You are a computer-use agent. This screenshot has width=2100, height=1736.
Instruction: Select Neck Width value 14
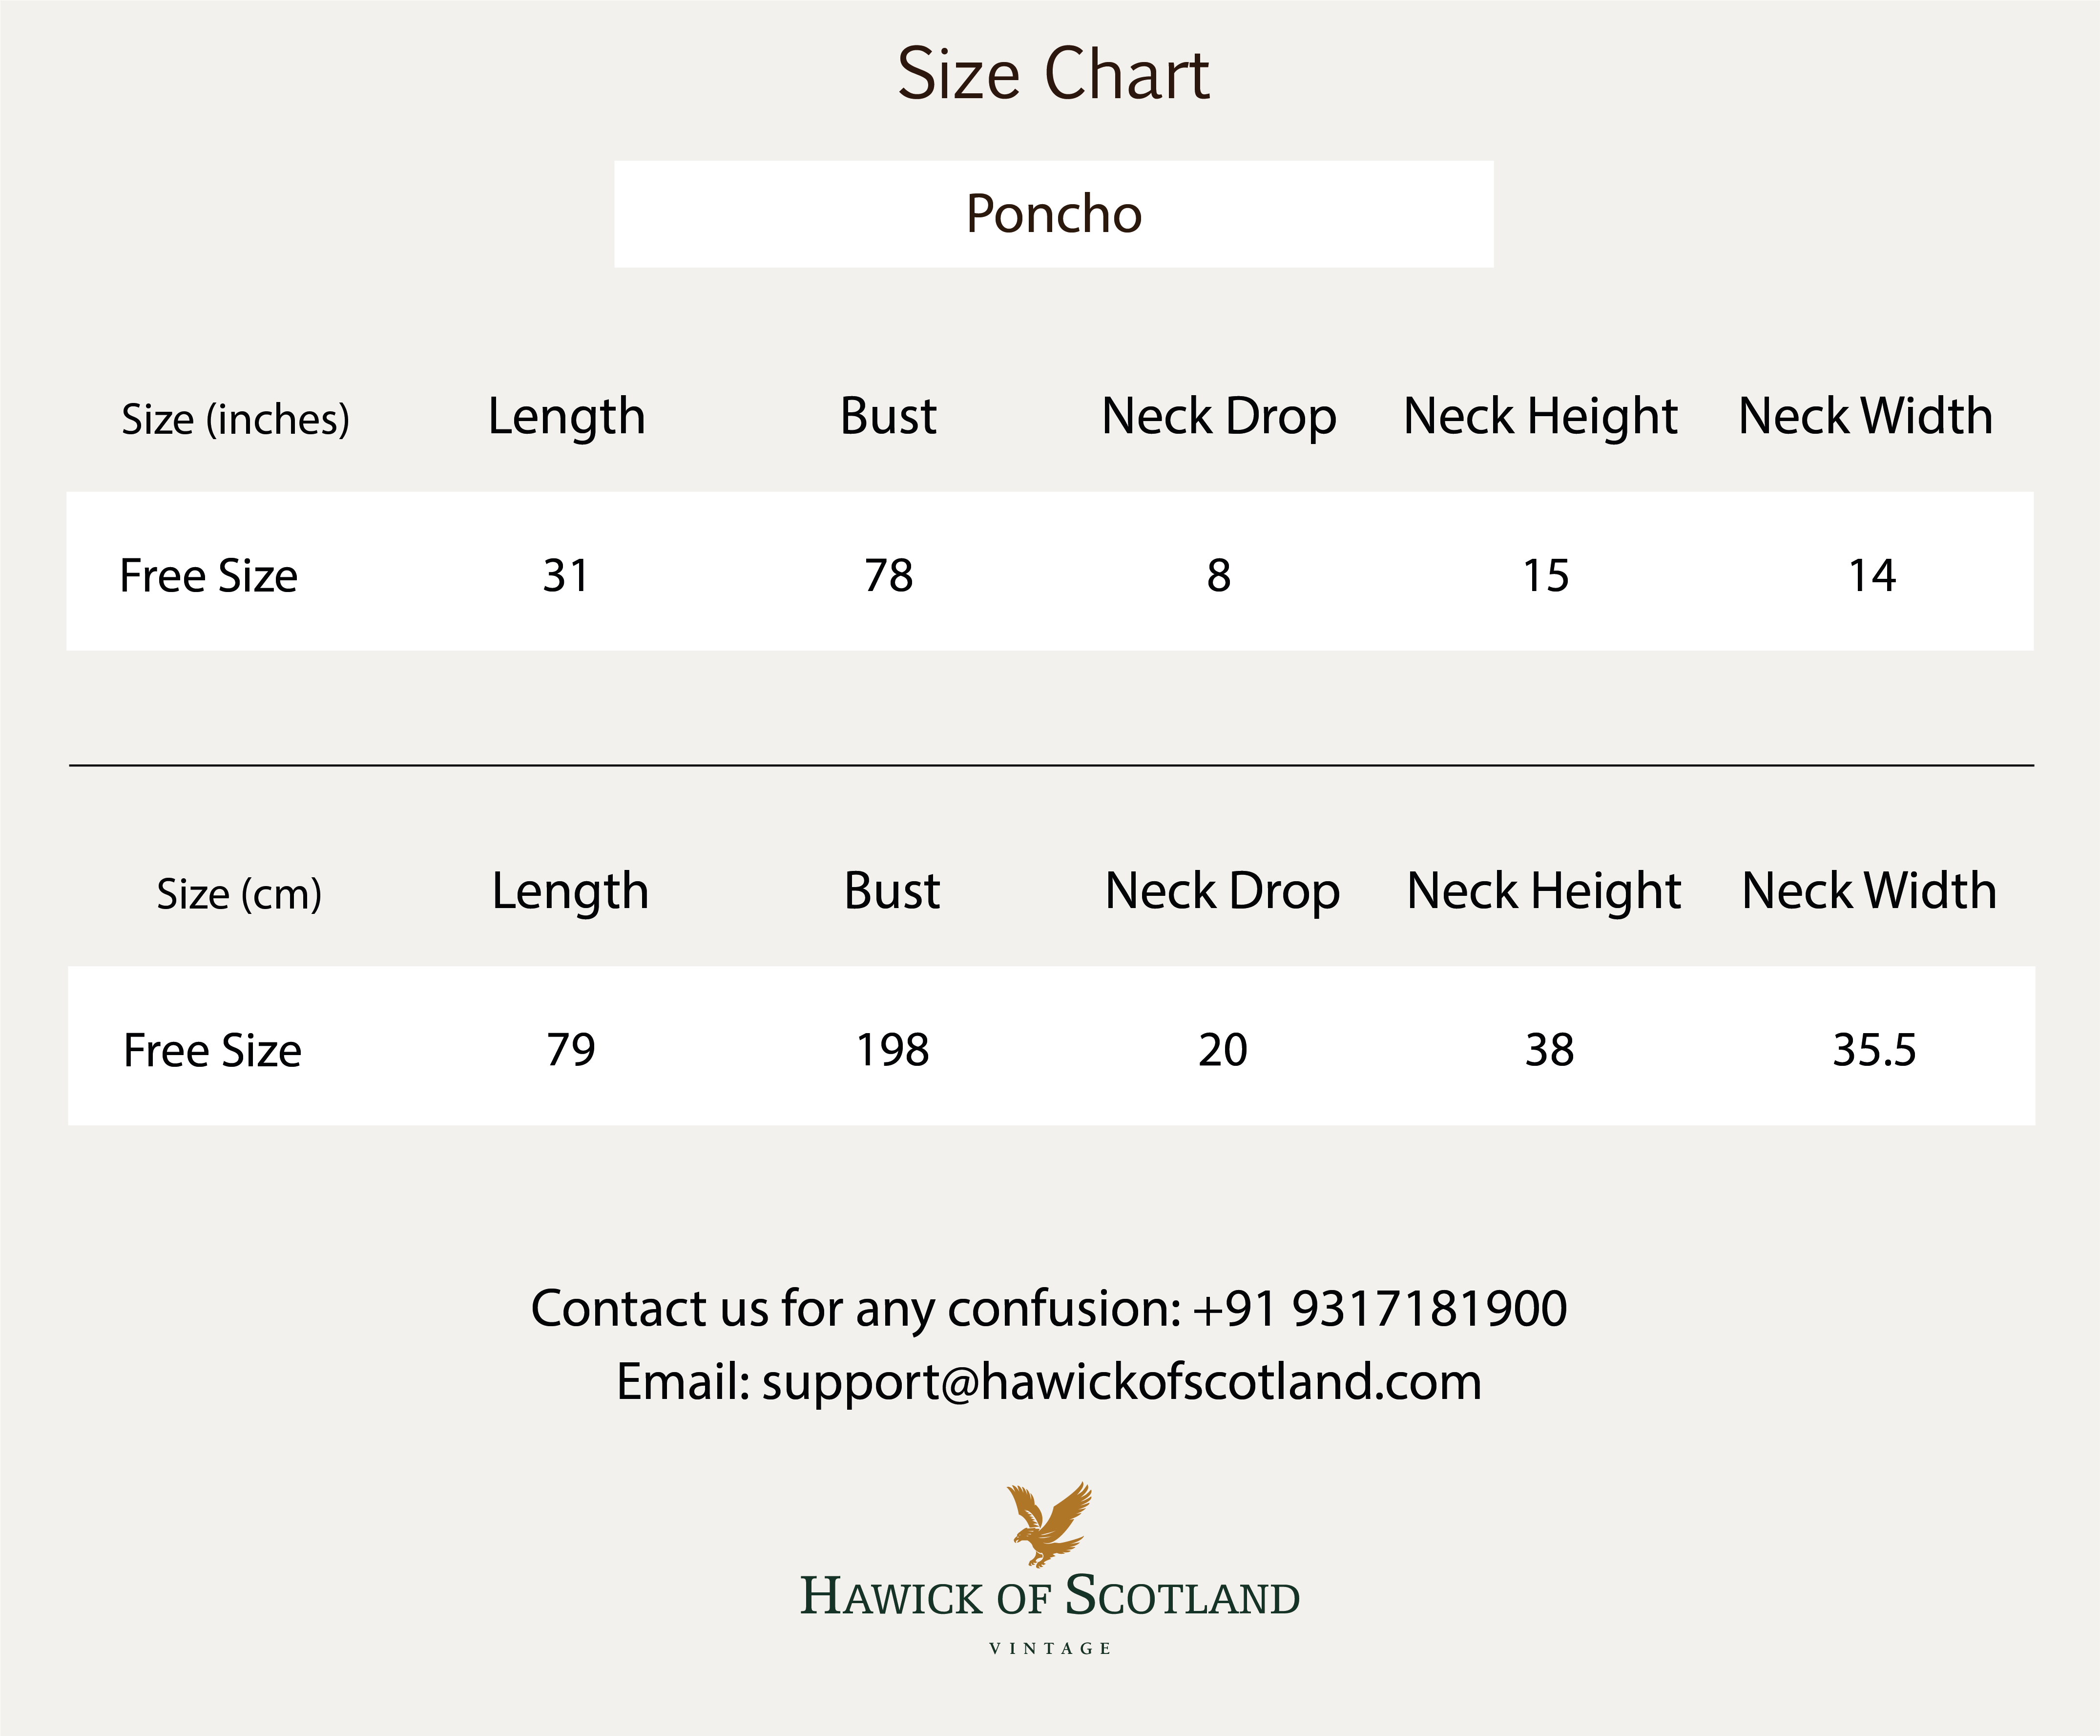point(1871,575)
